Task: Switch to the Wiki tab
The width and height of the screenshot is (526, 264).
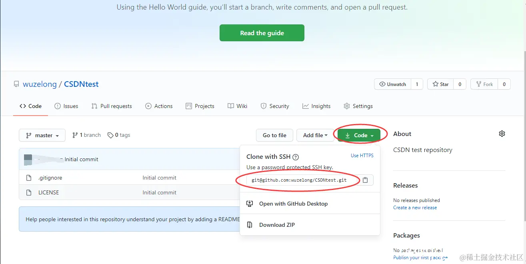Action: click(x=237, y=106)
